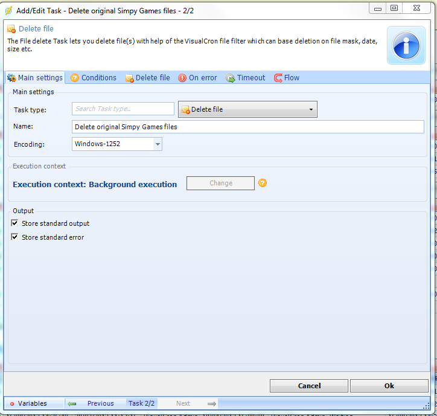The height and width of the screenshot is (416, 437).
Task: Click the Delete file icon in header
Action: [11, 29]
